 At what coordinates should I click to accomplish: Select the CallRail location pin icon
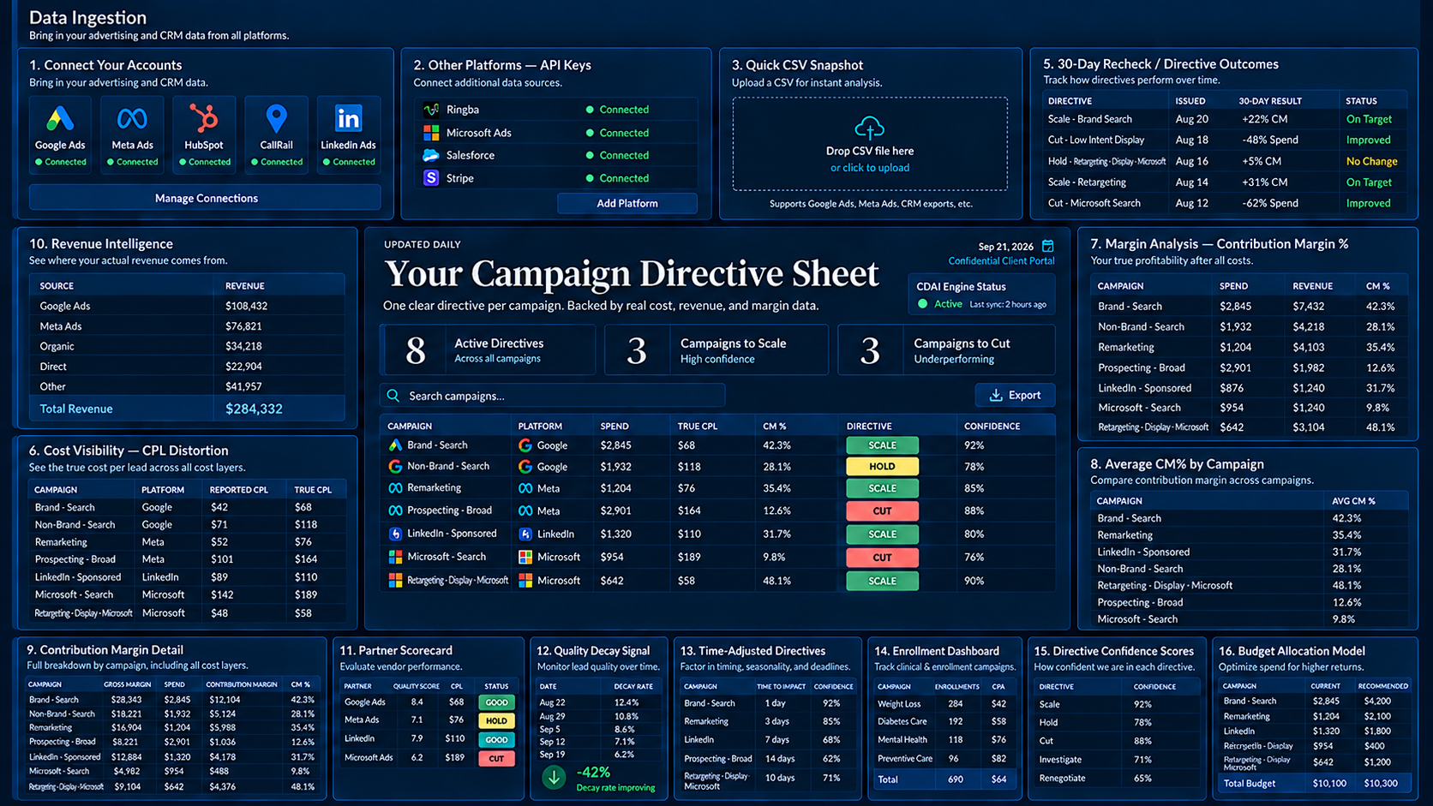(x=276, y=119)
